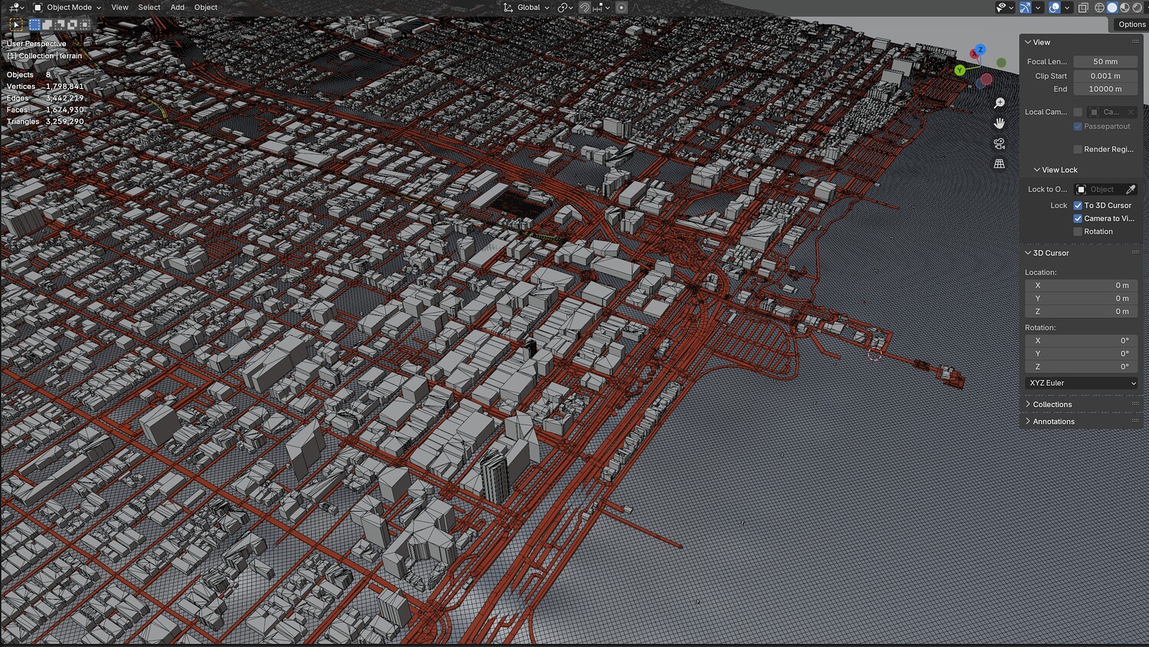
Task: Open the View menu
Action: point(120,8)
